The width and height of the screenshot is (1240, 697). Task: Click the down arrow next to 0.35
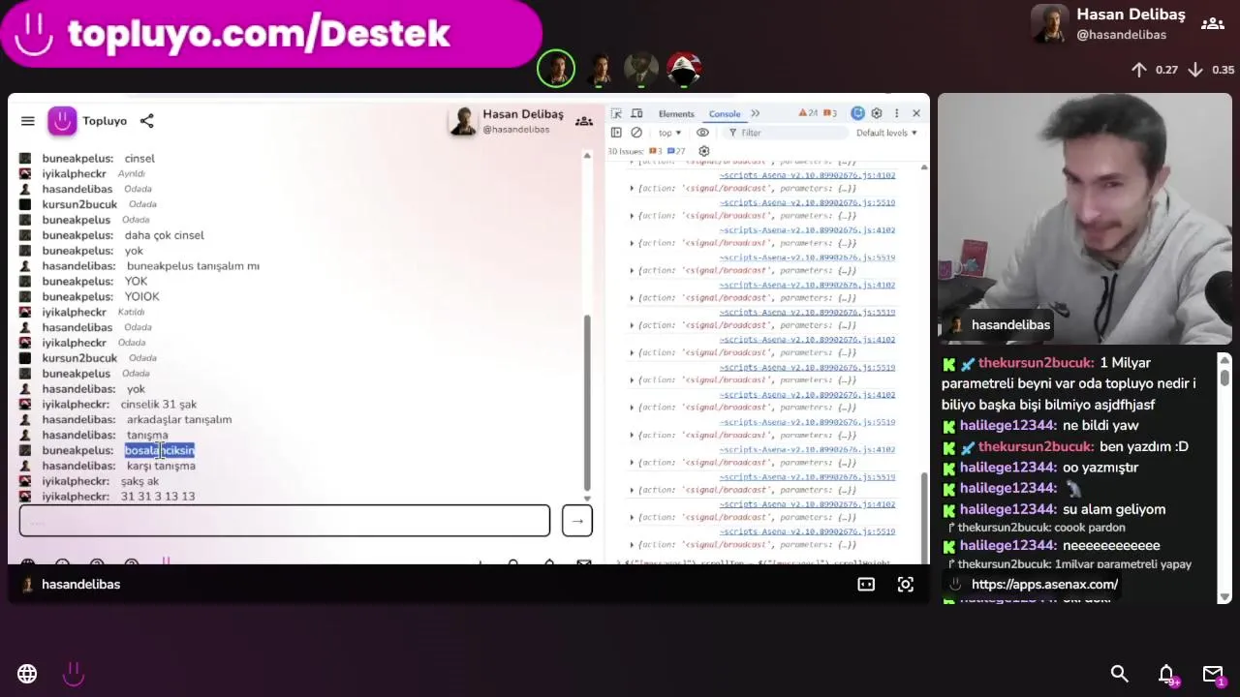tap(1195, 70)
